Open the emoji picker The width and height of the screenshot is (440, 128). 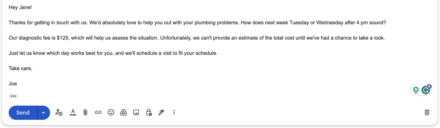click(111, 112)
